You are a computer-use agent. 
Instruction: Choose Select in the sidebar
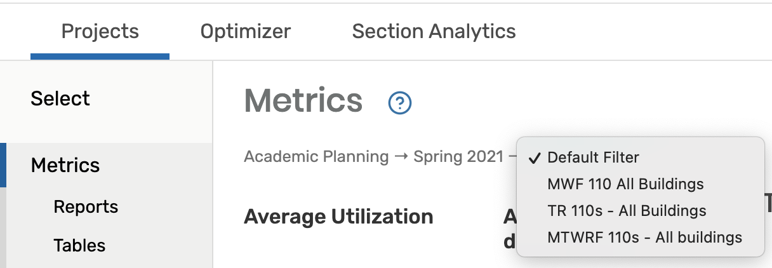[60, 98]
